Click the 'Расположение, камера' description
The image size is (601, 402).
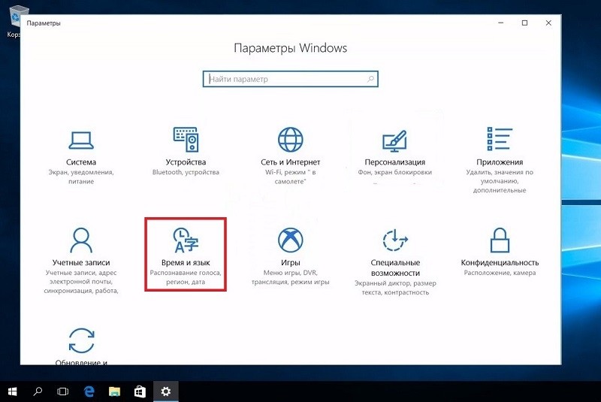(x=500, y=273)
